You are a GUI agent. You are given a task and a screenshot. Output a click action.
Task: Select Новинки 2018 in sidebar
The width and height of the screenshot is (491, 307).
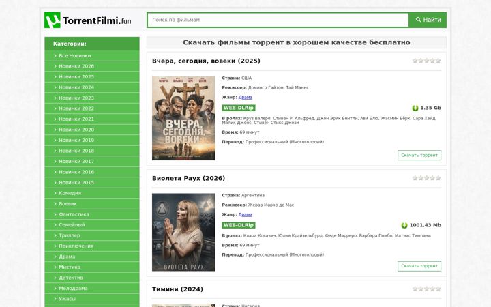[x=92, y=151]
